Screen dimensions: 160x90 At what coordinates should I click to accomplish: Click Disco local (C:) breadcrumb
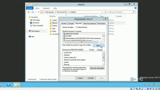point(62,12)
